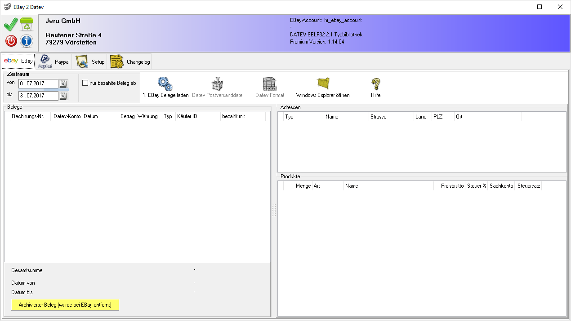Select the EBay tab
Screen dimensions: 571x321
point(18,62)
